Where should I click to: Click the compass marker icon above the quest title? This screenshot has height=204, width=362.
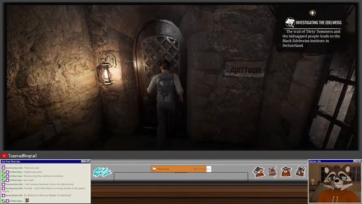coord(313,12)
